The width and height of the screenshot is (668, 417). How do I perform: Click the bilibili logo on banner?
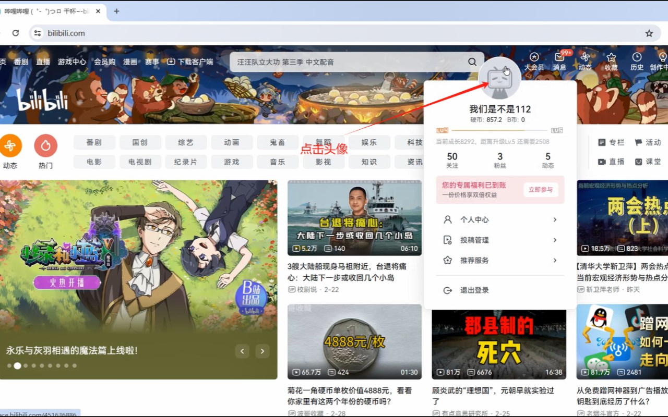click(42, 100)
